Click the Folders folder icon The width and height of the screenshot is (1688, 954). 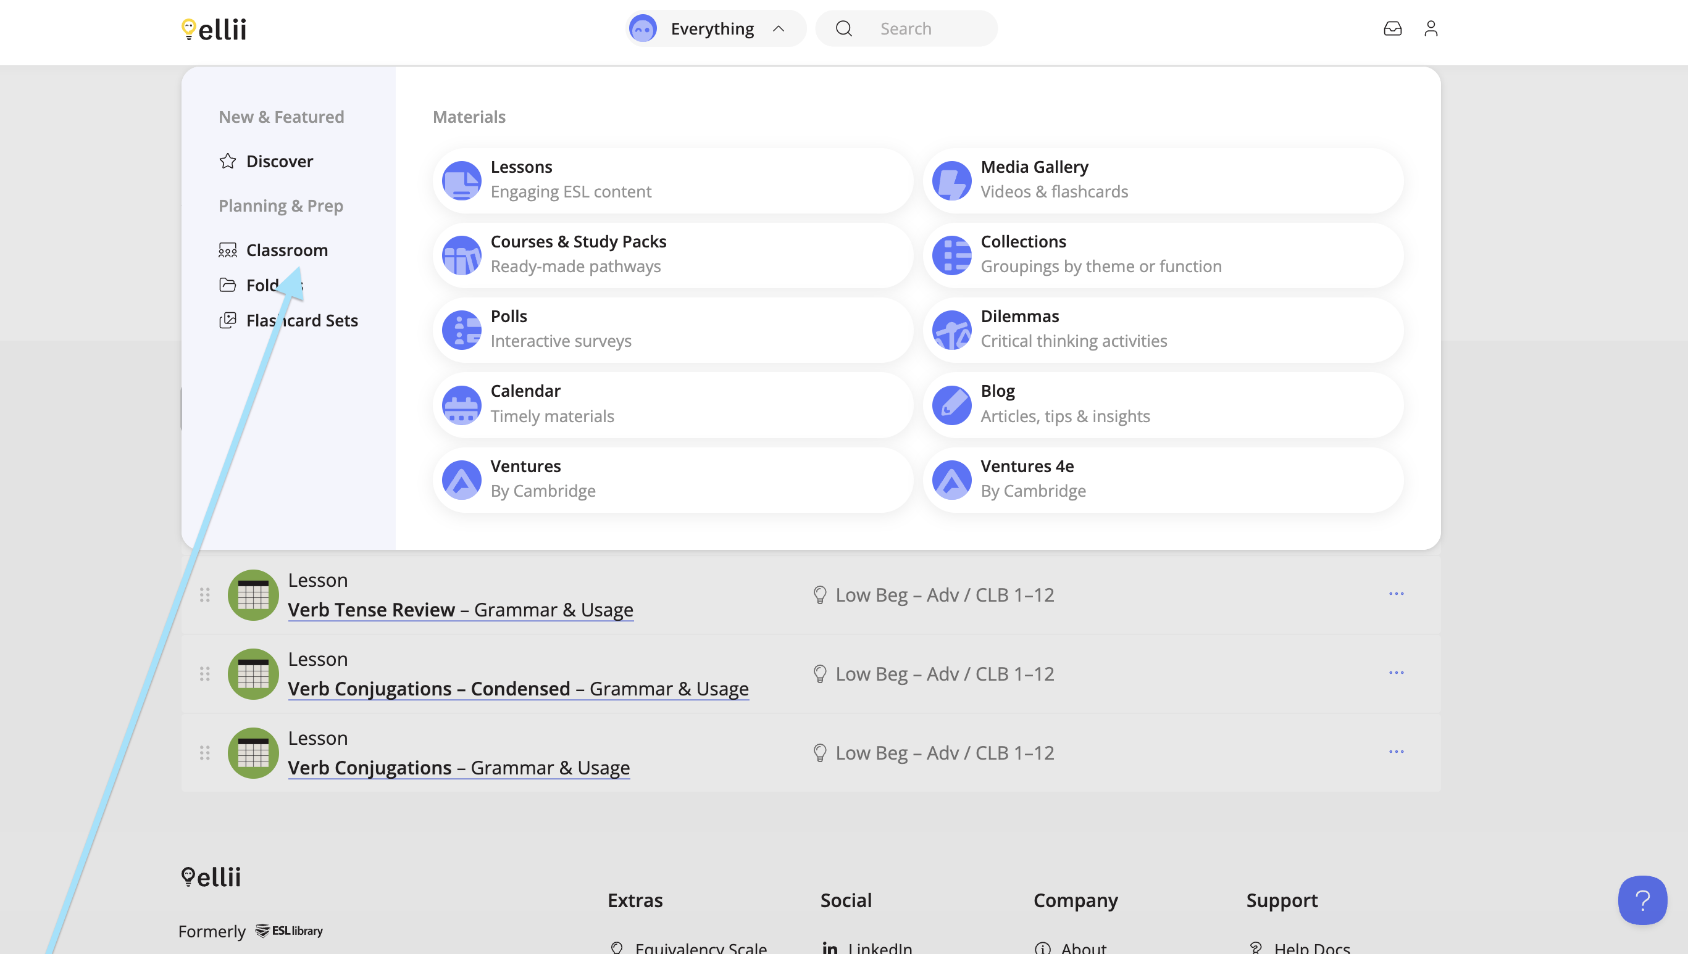[x=227, y=285]
